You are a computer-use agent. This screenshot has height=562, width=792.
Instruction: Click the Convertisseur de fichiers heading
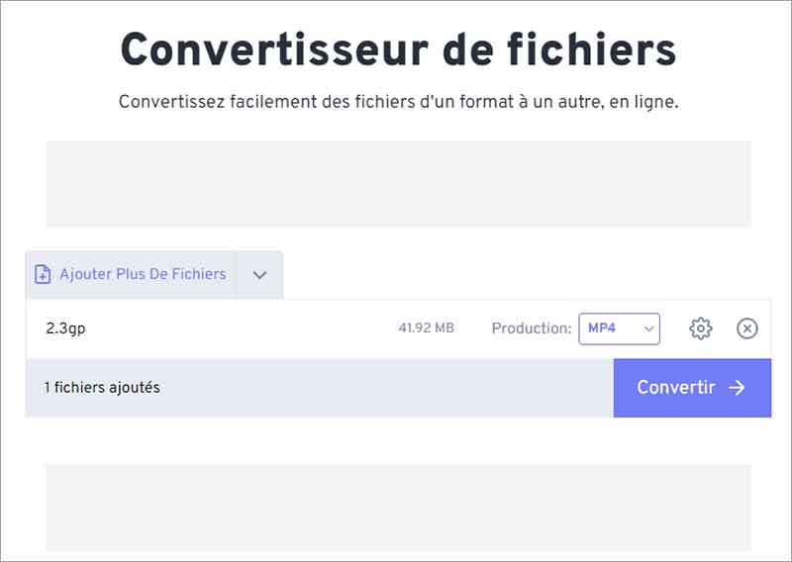(x=398, y=49)
